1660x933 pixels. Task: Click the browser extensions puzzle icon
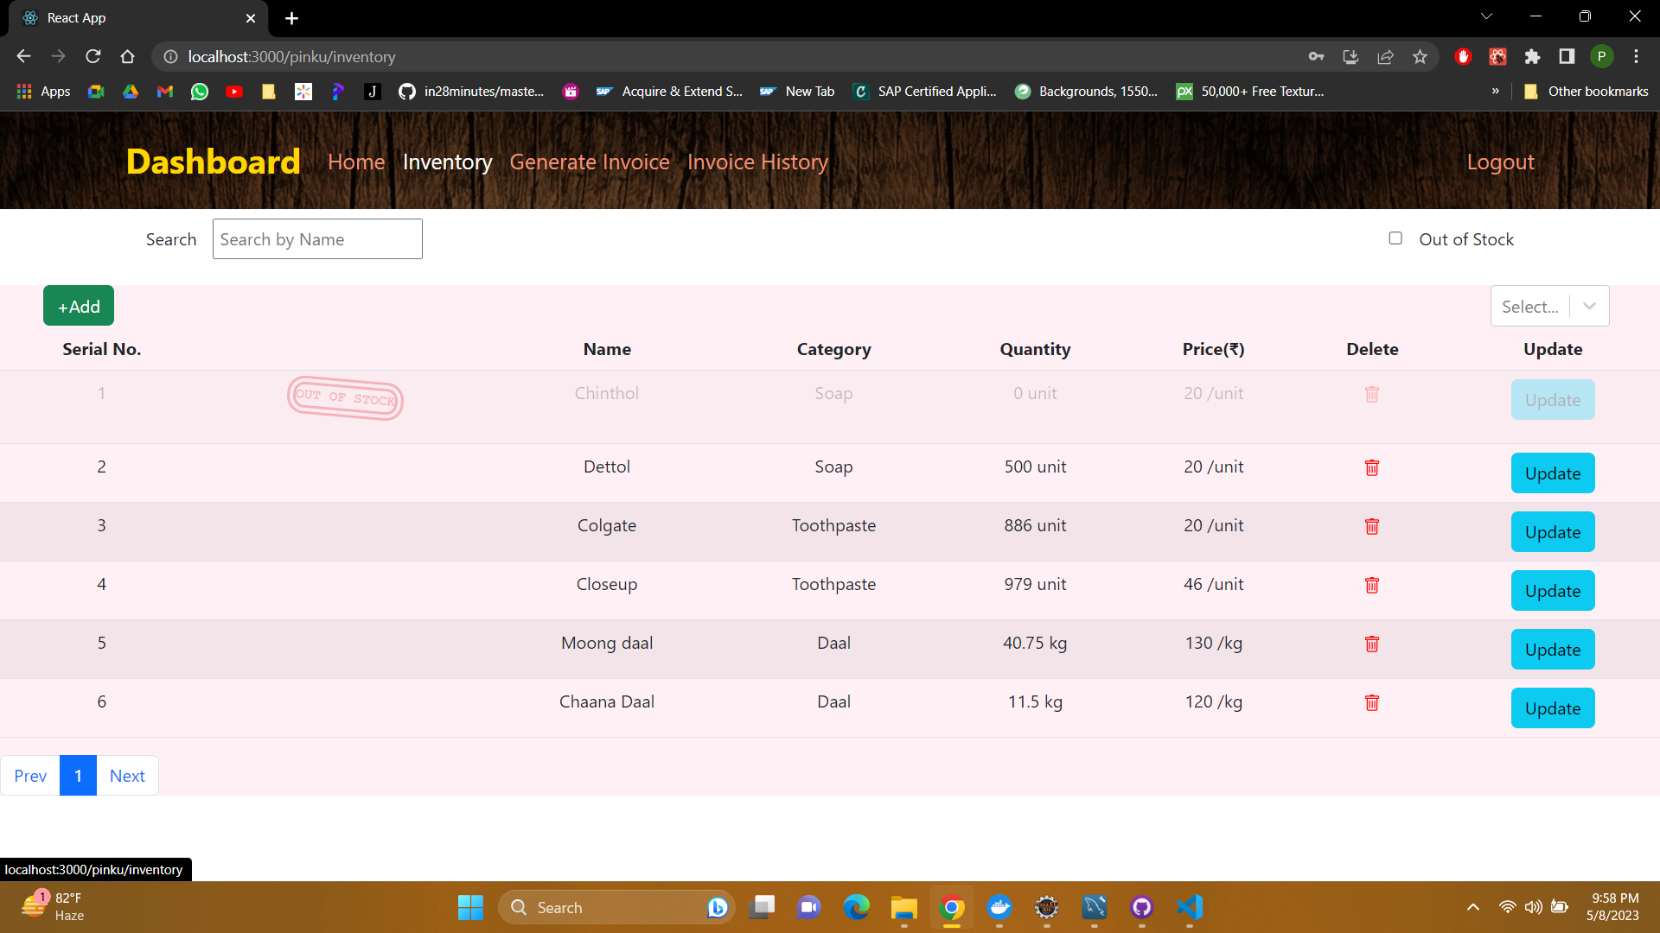[x=1533, y=56]
